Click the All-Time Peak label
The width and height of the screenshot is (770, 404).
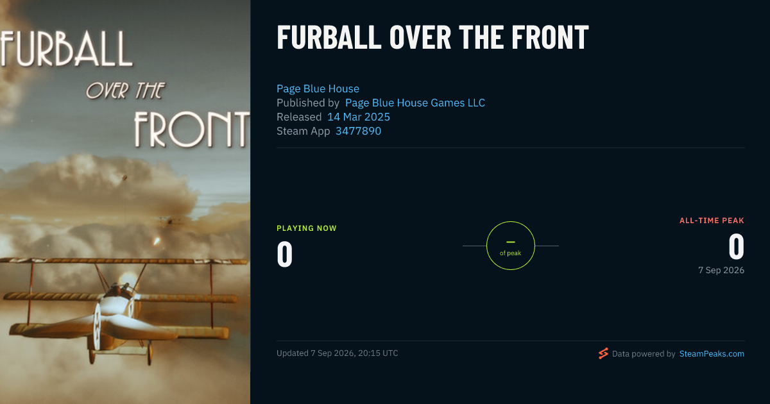712,221
